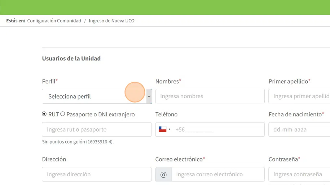The height and width of the screenshot is (185, 330).
Task: Focus the Ingresa correo electrónico field
Action: [x=218, y=174]
